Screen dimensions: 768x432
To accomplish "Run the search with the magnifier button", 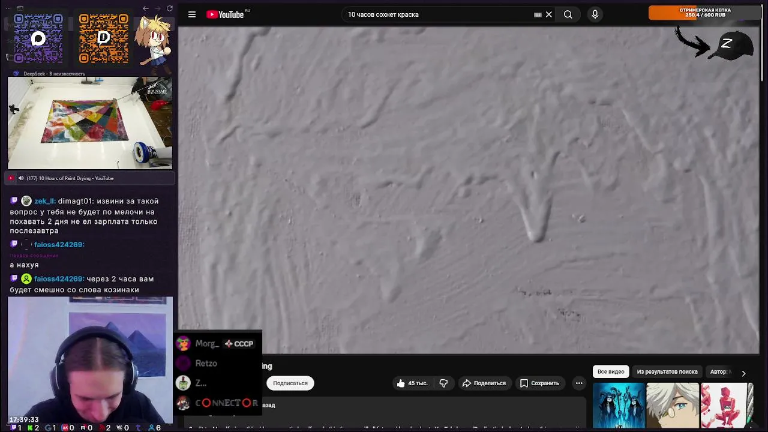I will [568, 14].
